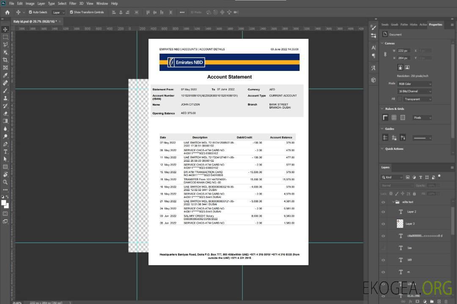Set canvas orientation to landscape
The height and width of the screenshot is (304, 457).
pos(407,68)
